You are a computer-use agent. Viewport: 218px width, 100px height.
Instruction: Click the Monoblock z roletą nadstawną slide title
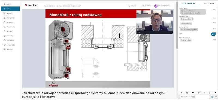coord(75,15)
